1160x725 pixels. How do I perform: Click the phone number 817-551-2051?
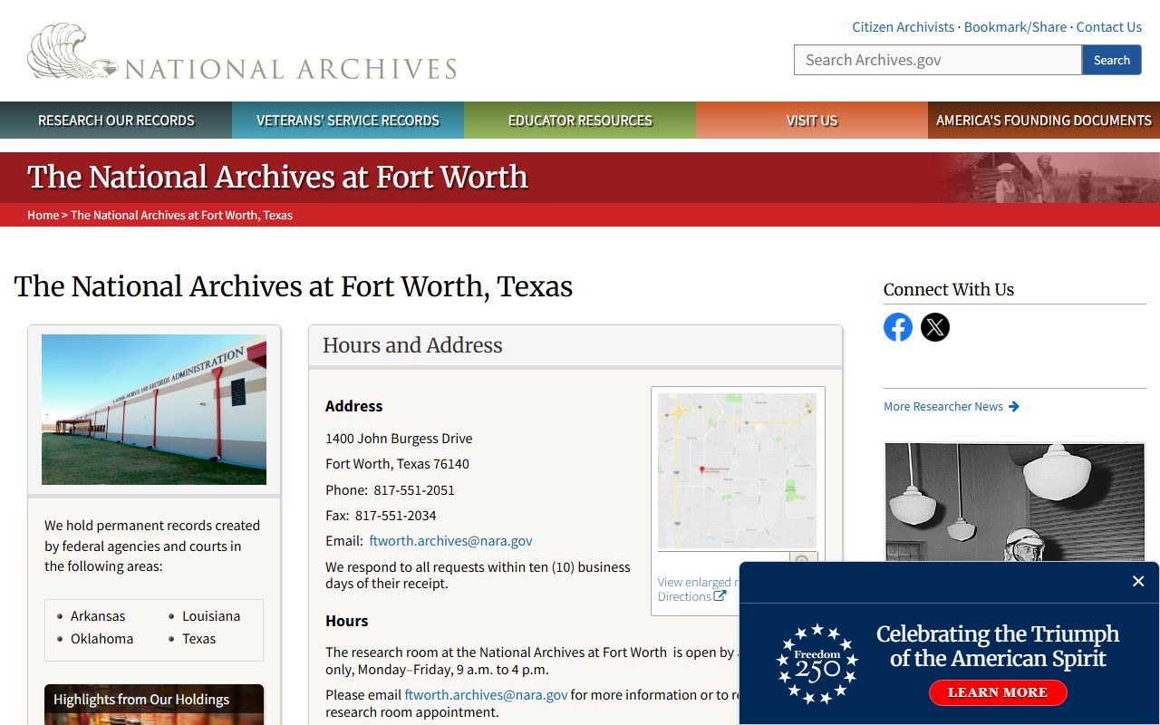point(414,490)
